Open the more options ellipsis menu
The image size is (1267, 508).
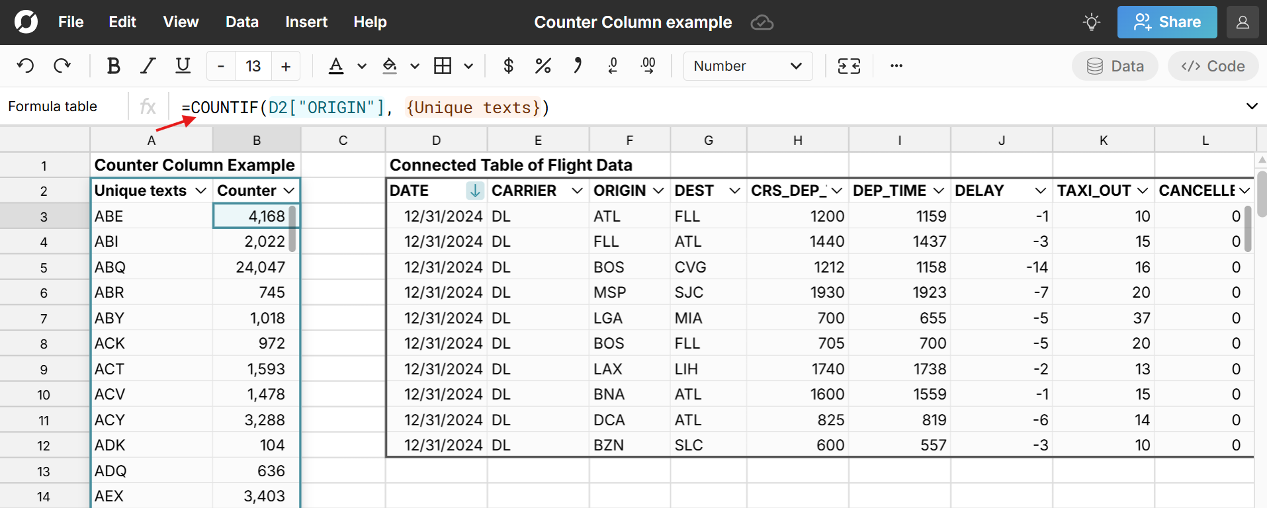(x=896, y=66)
